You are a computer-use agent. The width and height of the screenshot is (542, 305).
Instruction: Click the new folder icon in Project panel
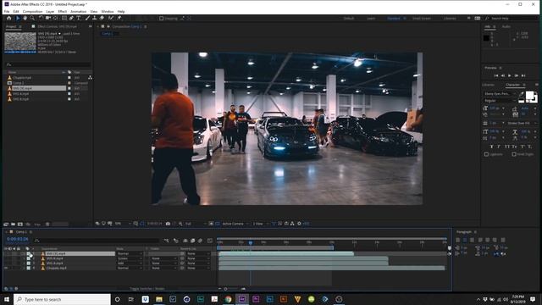(x=14, y=224)
